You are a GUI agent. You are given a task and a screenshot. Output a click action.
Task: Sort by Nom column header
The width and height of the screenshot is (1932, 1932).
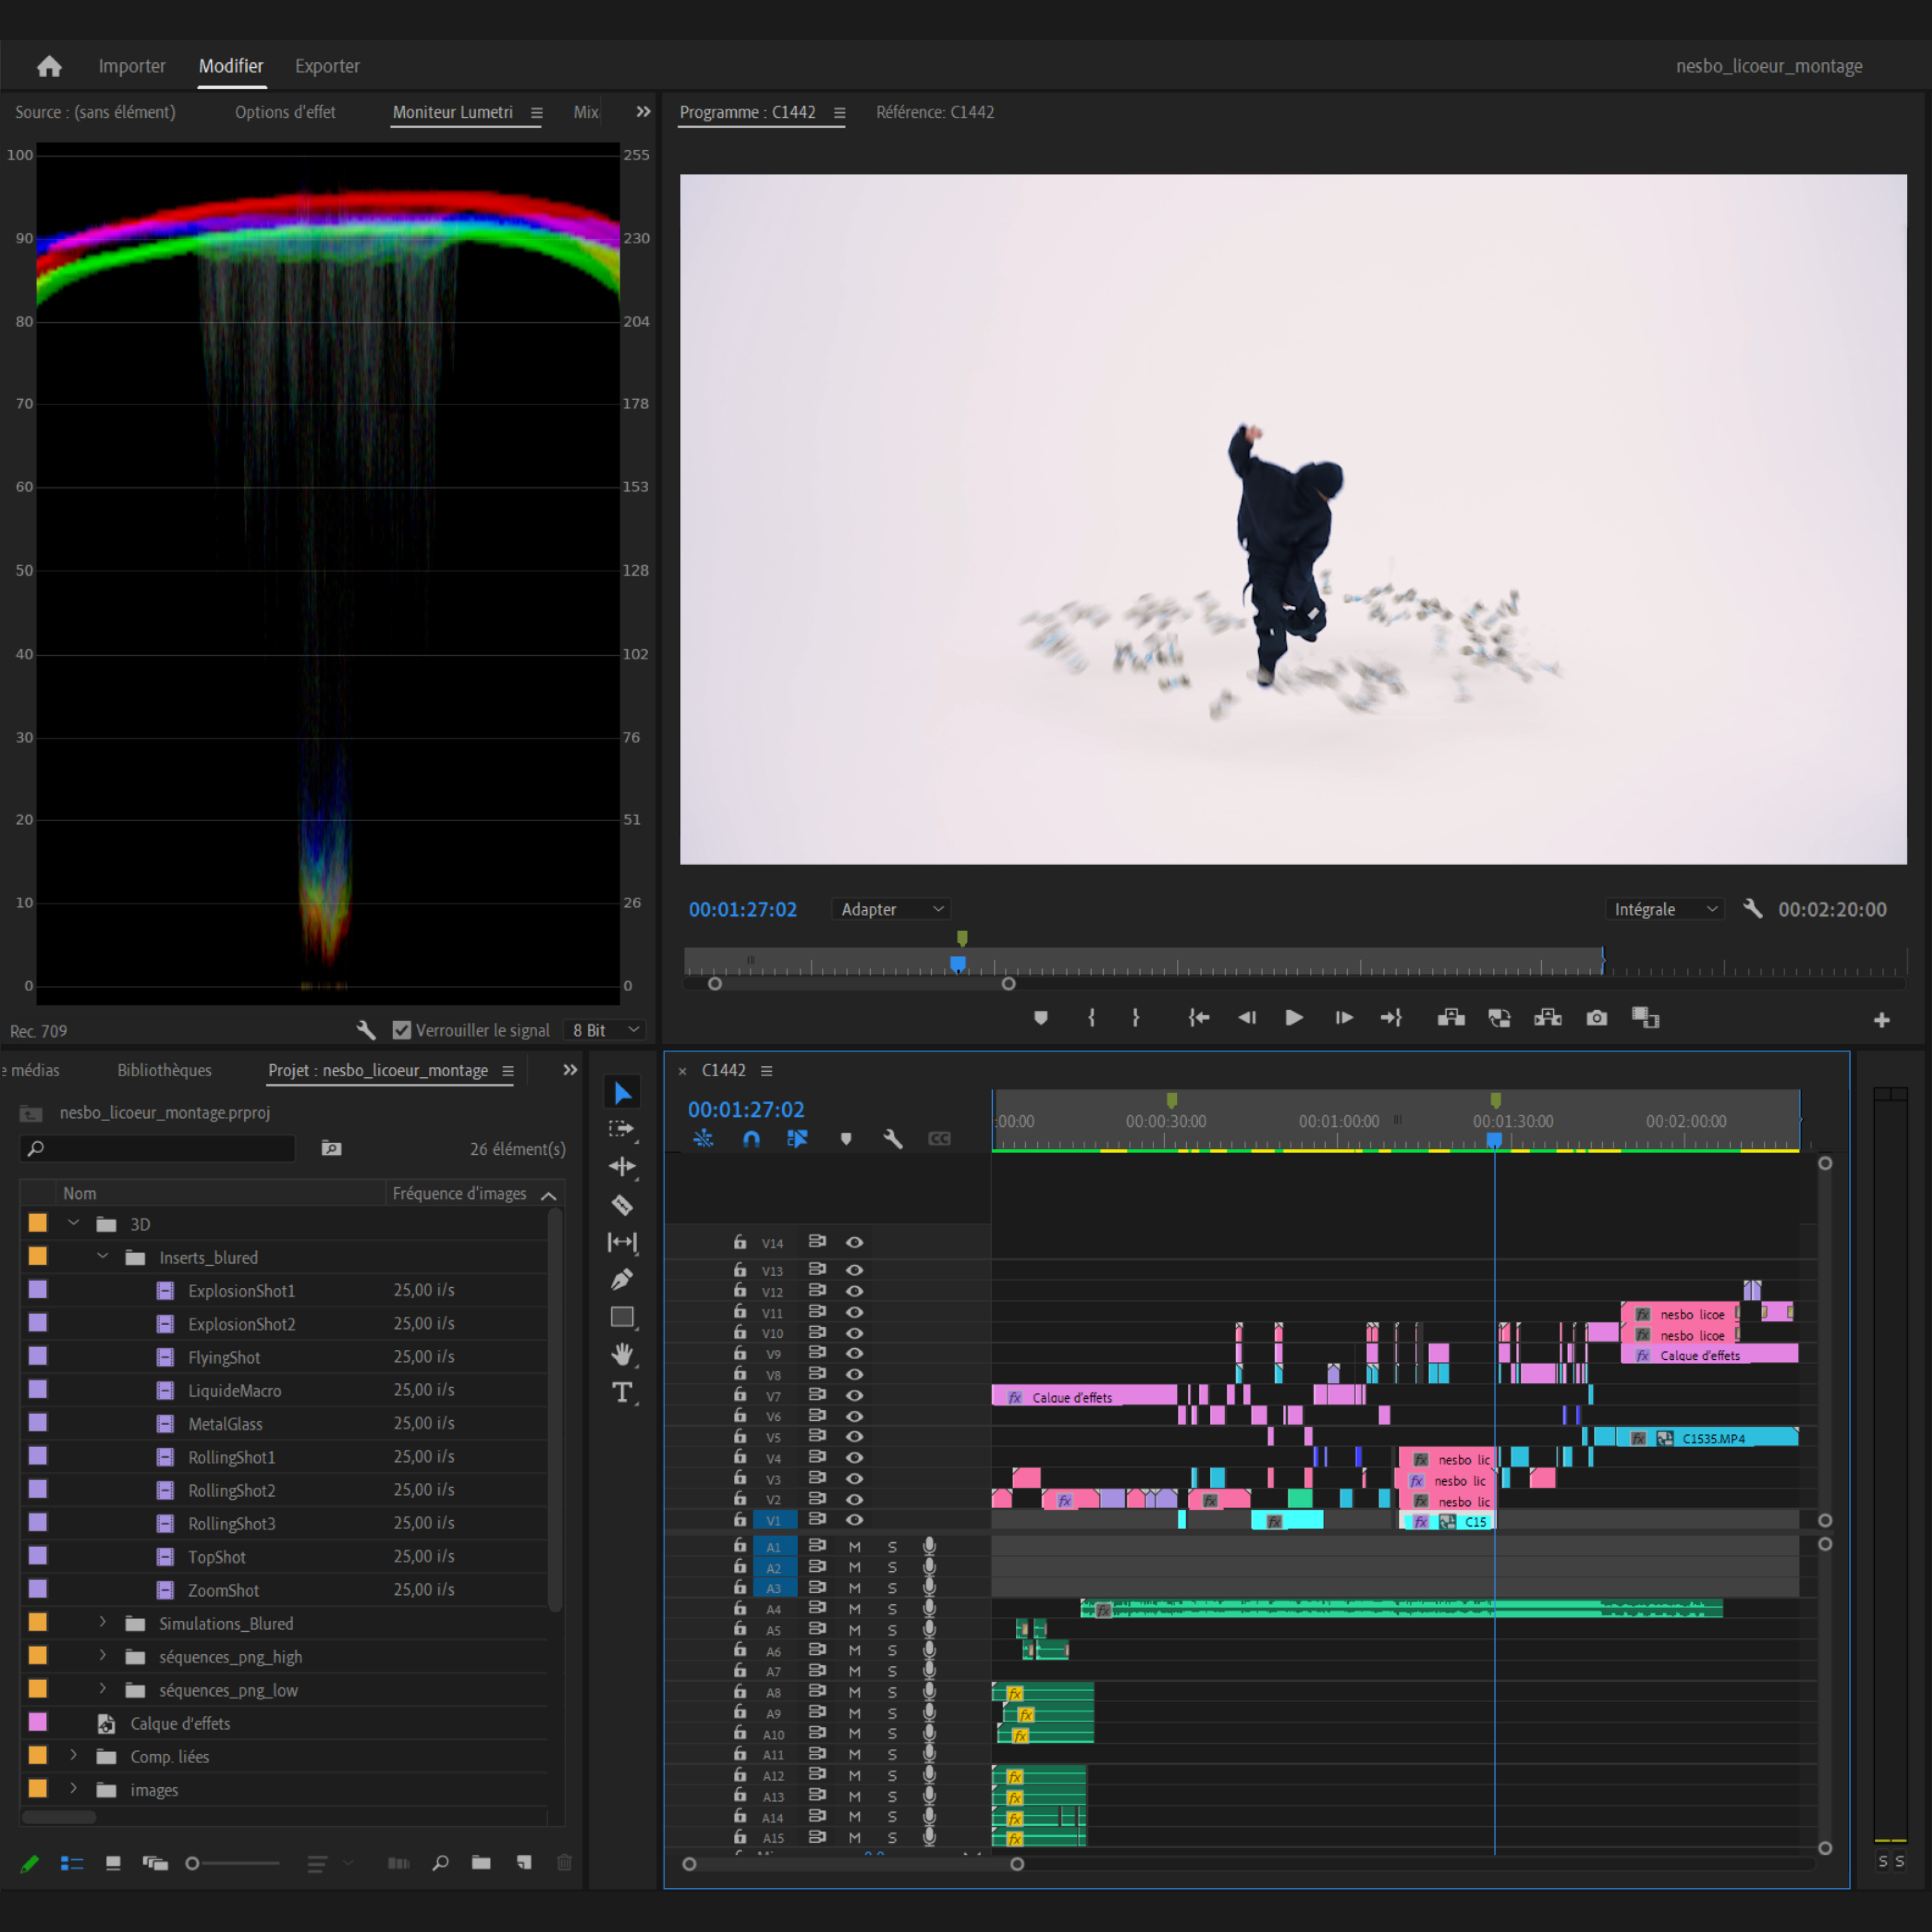click(80, 1193)
